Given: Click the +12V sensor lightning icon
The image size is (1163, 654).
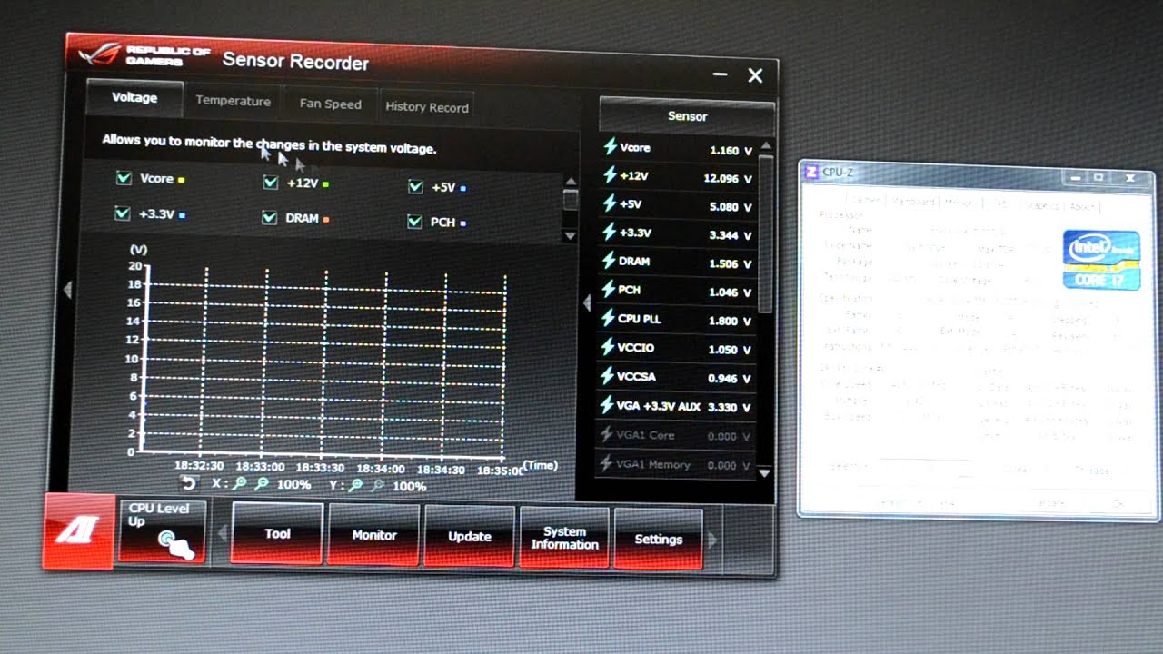Looking at the screenshot, I should click(x=611, y=175).
